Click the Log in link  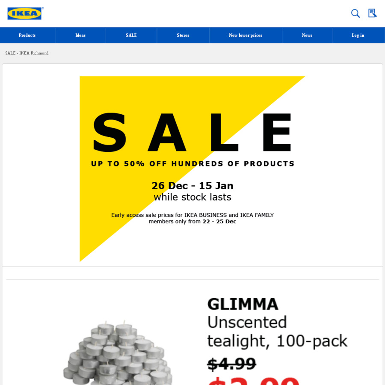point(358,36)
